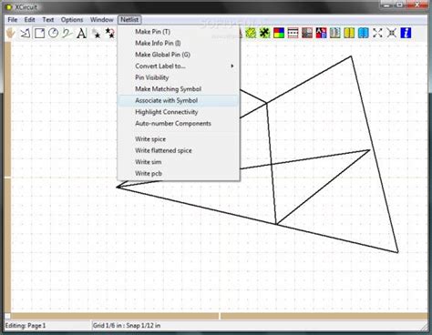432x335 pixels.
Task: Open the Options menu
Action: click(72, 20)
